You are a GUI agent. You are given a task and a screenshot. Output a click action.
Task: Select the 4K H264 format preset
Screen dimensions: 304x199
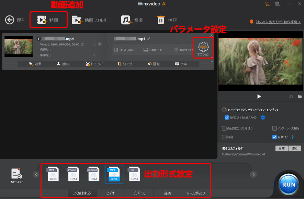click(134, 174)
